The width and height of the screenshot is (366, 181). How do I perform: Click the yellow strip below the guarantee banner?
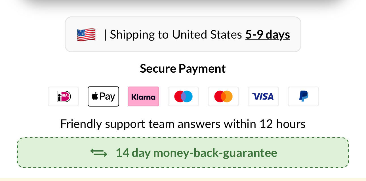pos(183,179)
